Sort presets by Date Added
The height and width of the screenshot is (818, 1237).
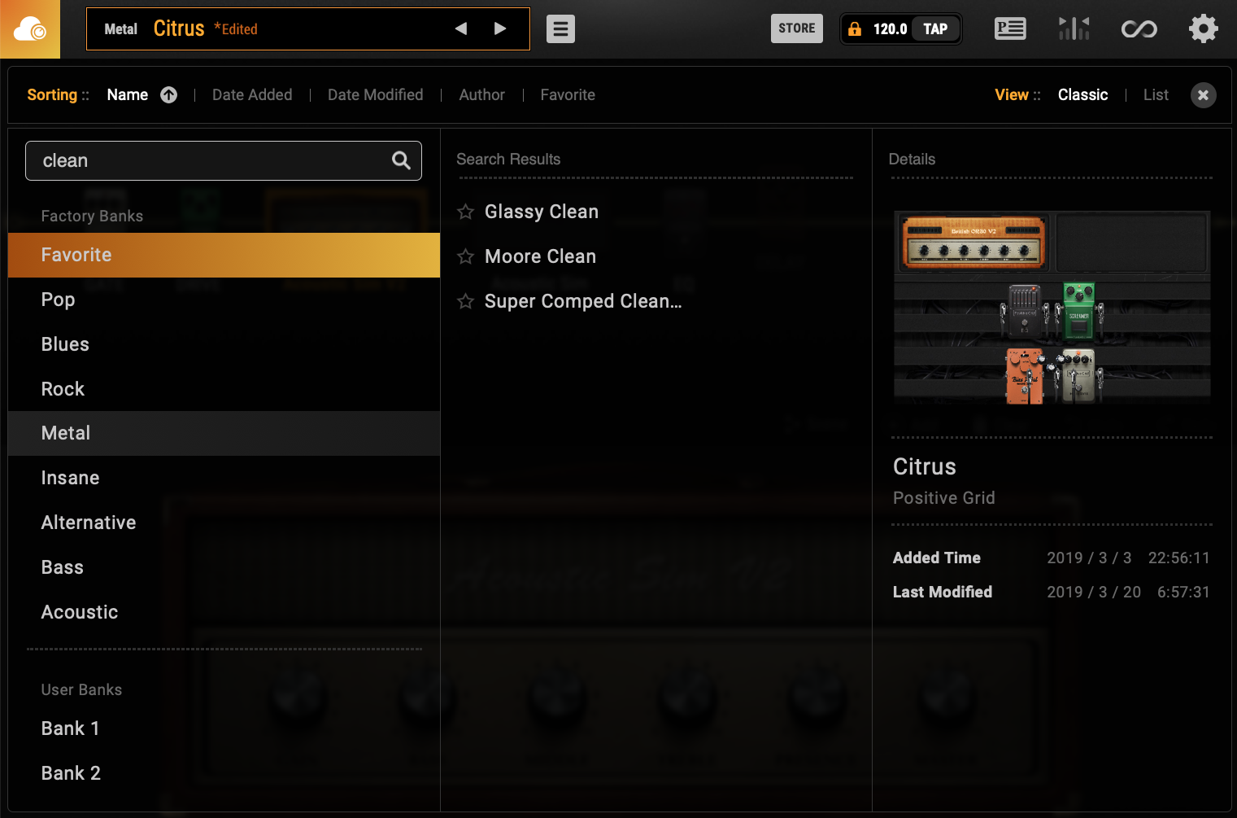(252, 95)
